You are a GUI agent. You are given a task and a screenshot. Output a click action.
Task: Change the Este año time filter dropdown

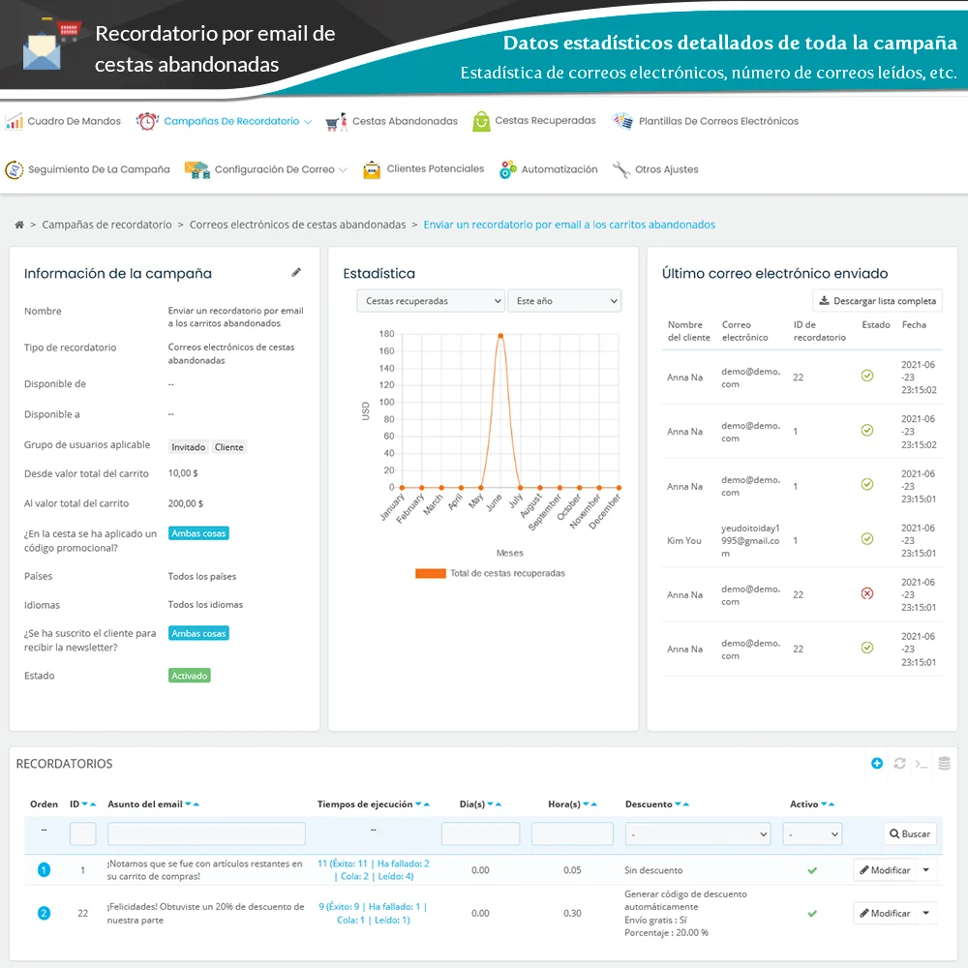[x=565, y=300]
